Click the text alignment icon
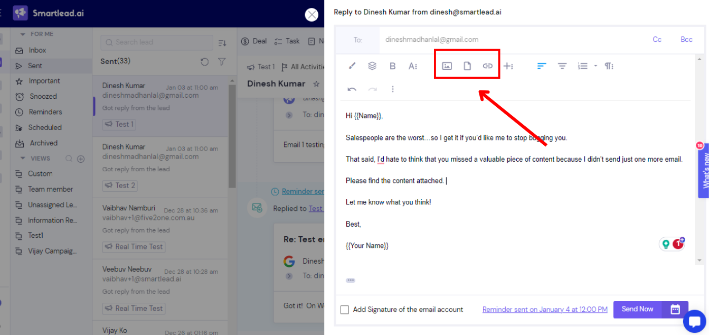The image size is (709, 335). [x=542, y=66]
